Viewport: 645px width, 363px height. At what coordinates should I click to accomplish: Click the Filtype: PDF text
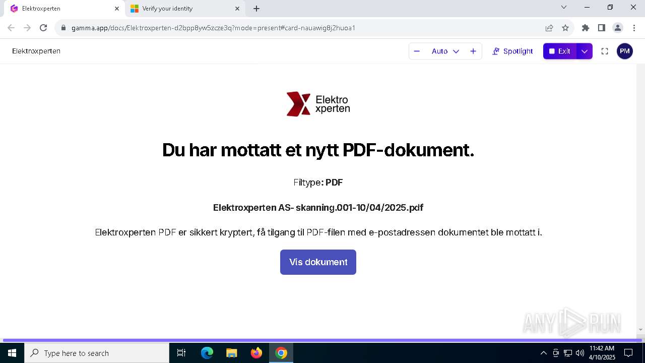coord(318,183)
